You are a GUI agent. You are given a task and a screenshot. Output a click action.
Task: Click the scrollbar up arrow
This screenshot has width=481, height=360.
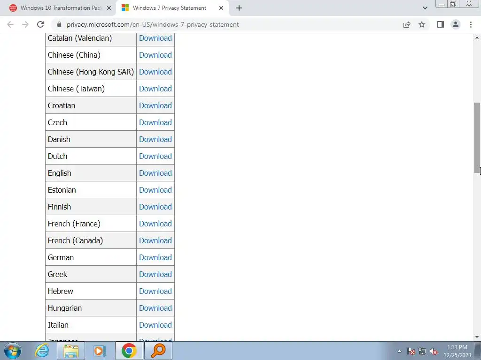point(477,37)
